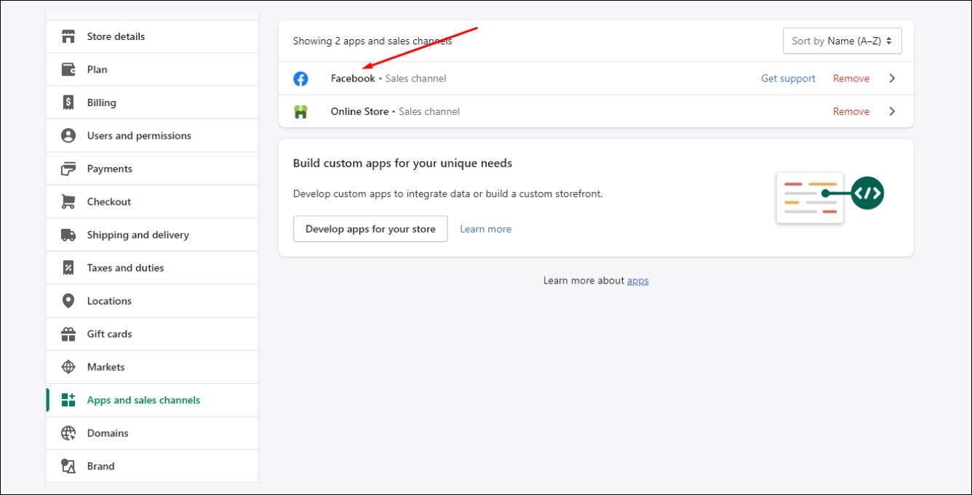Click the Locations pin icon

click(x=68, y=301)
